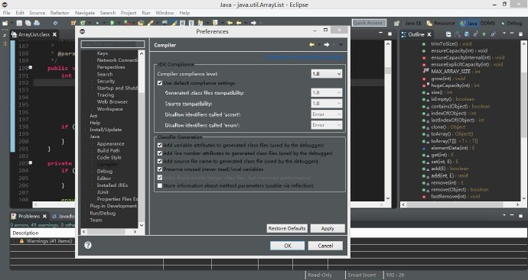Select Code Style in preferences tree
The width and height of the screenshot is (528, 280).
(109, 157)
